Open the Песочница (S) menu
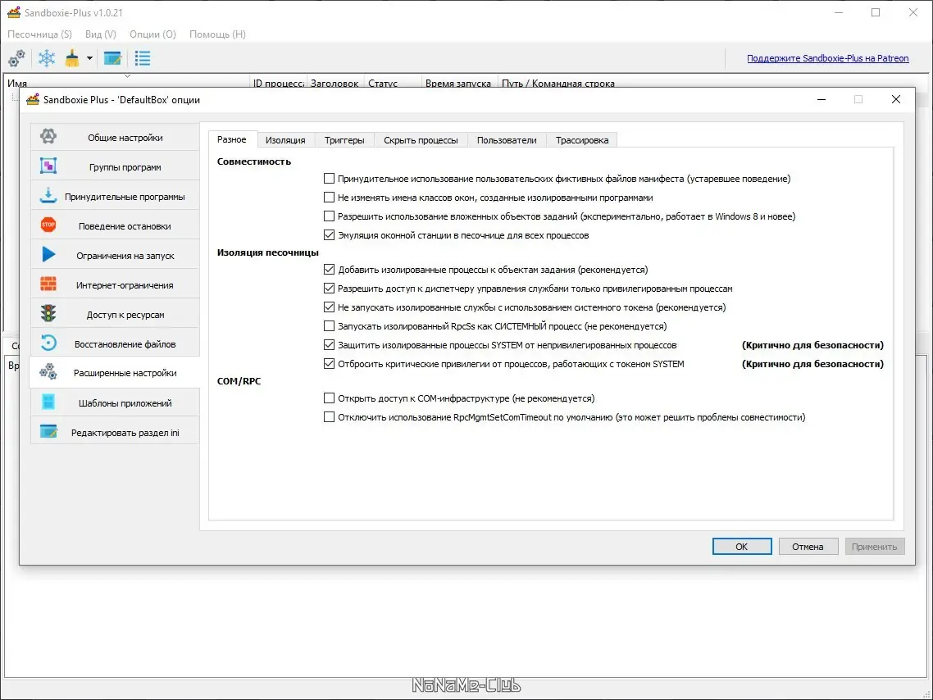This screenshot has width=933, height=700. tap(40, 34)
